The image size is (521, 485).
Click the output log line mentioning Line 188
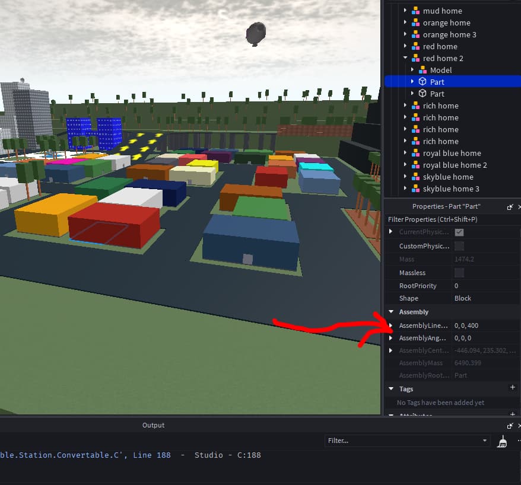click(131, 455)
